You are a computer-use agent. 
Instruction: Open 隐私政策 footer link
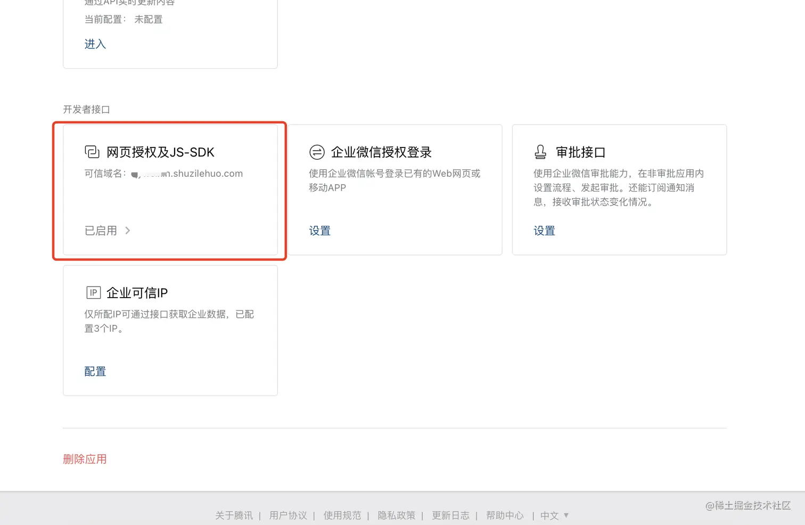point(397,515)
